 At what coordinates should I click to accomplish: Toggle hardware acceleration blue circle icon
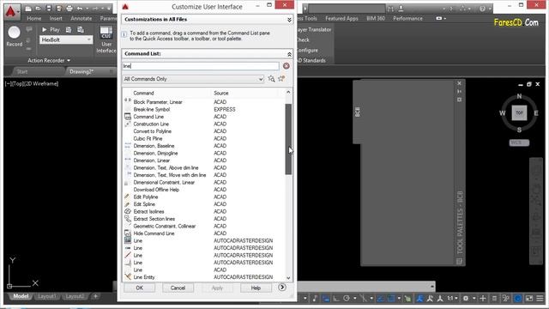[517, 299]
